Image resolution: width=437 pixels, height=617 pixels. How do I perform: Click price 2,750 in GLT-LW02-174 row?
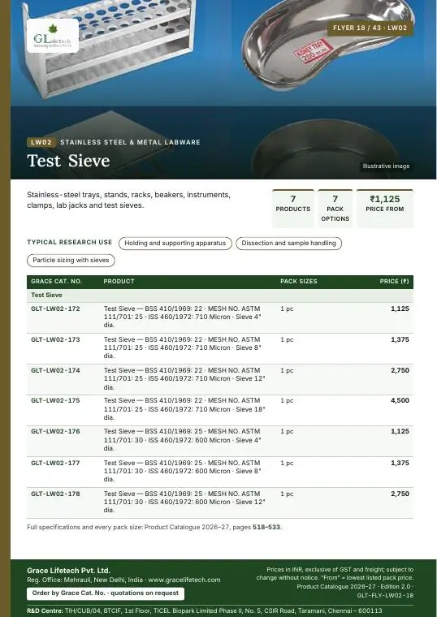pos(400,370)
